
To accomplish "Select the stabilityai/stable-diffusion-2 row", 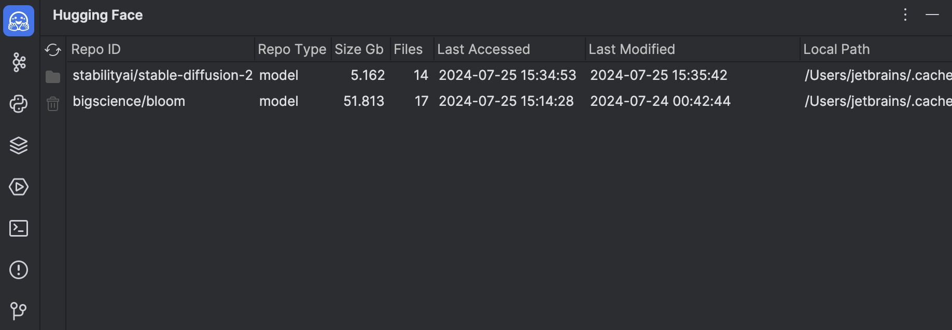I will click(162, 75).
